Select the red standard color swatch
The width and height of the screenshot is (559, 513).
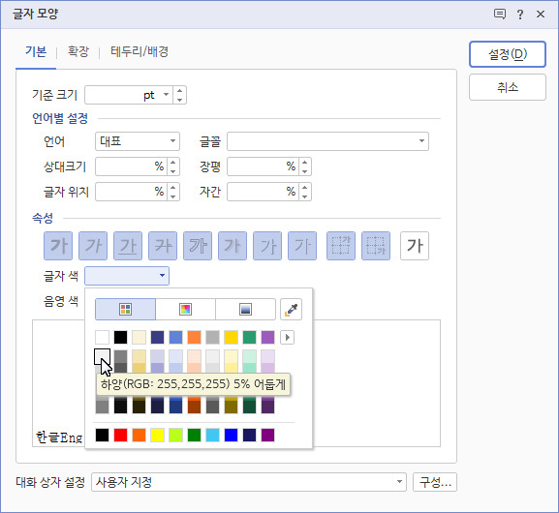(x=120, y=435)
